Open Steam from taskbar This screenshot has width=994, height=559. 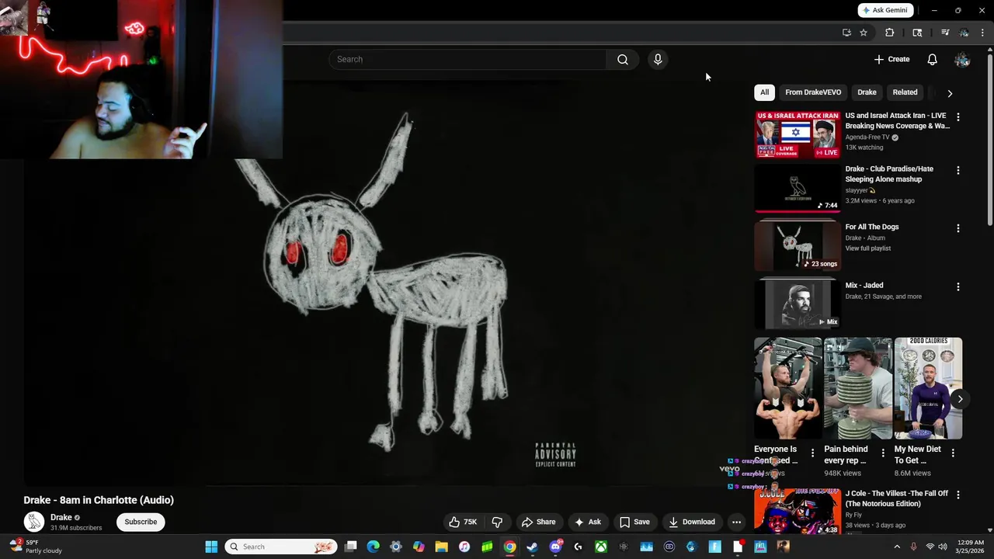[x=532, y=547]
